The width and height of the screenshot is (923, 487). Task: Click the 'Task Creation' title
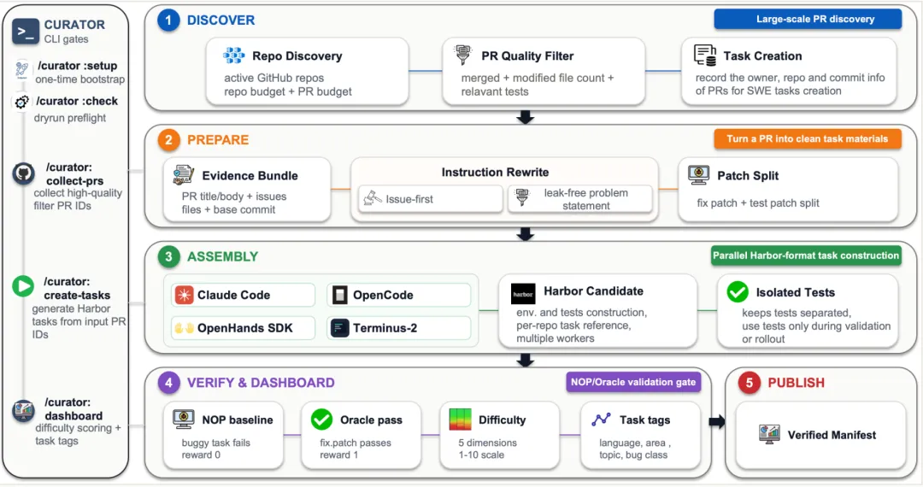tap(762, 56)
